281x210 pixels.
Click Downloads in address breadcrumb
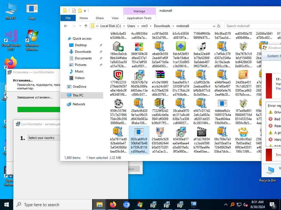(x=162, y=26)
